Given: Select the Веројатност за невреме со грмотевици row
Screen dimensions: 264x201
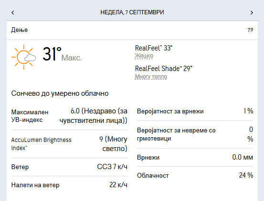Looking at the screenshot, I should coord(195,134).
